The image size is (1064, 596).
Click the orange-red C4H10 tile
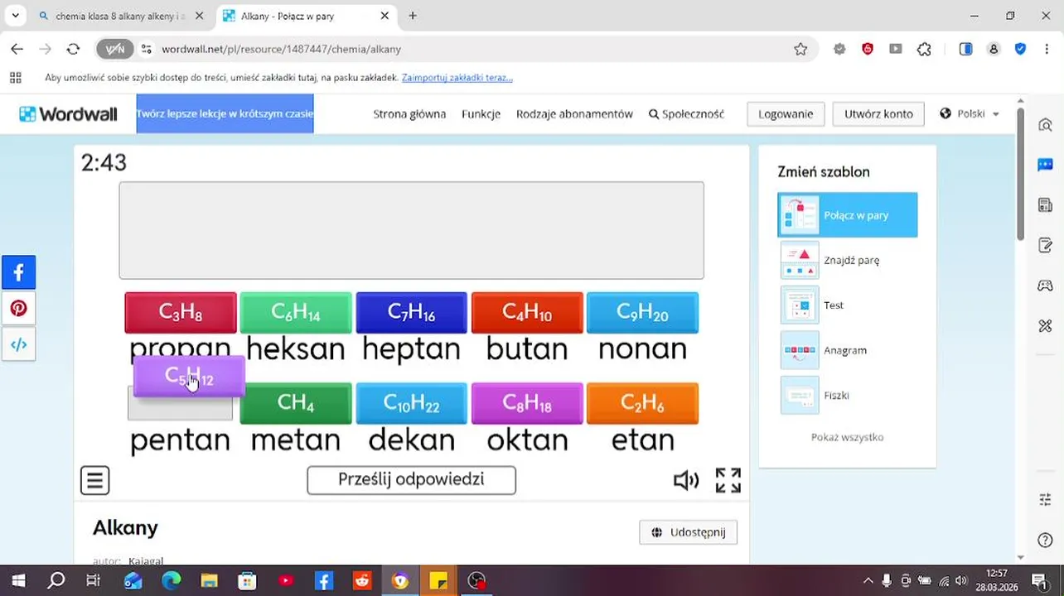pos(527,313)
